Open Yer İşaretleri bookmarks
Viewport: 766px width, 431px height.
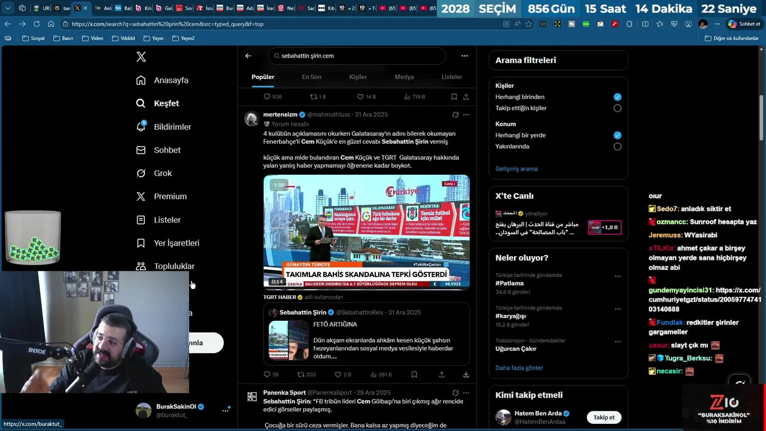click(168, 243)
